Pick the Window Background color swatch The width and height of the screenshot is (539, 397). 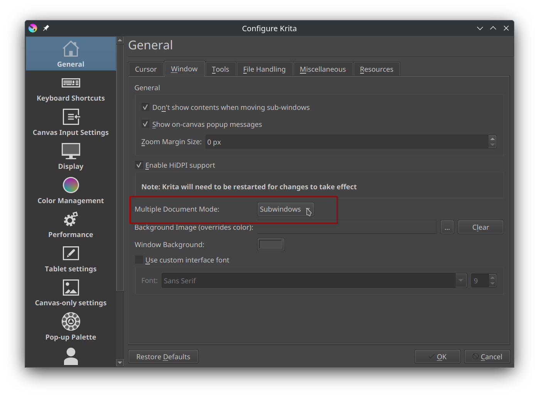271,244
